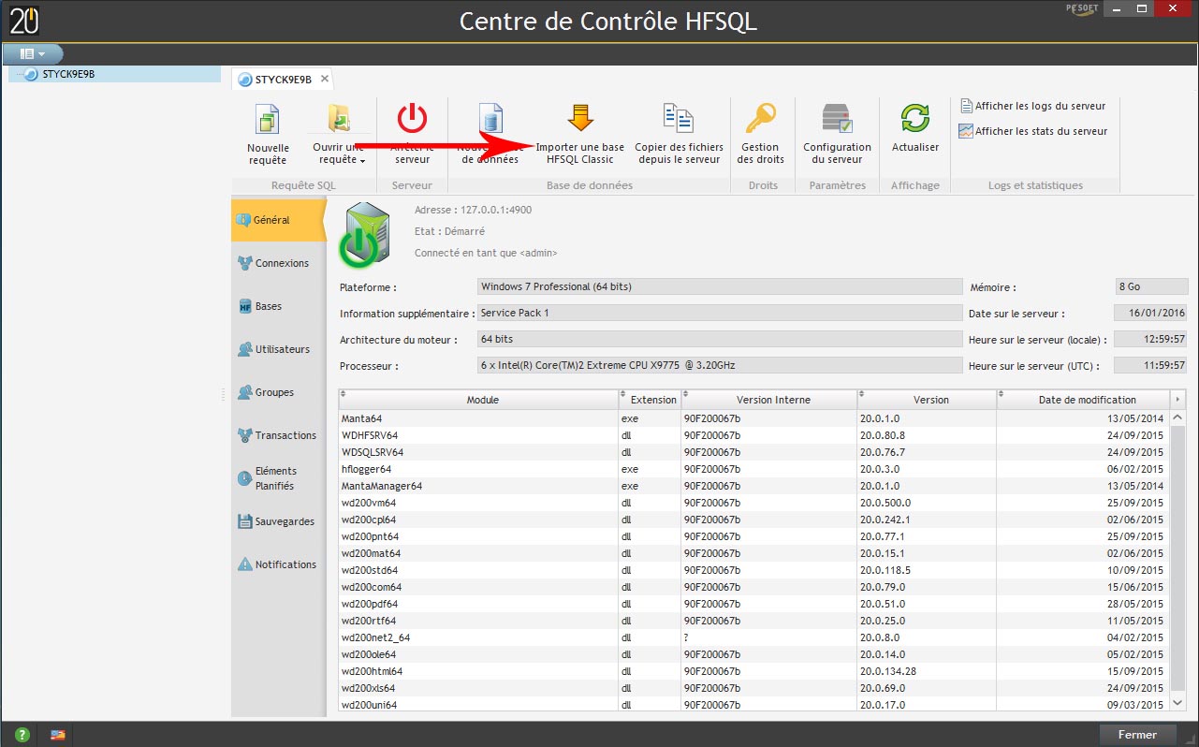Select the Manta64 module row
Viewport: 1199px width, 747px height.
[753, 418]
